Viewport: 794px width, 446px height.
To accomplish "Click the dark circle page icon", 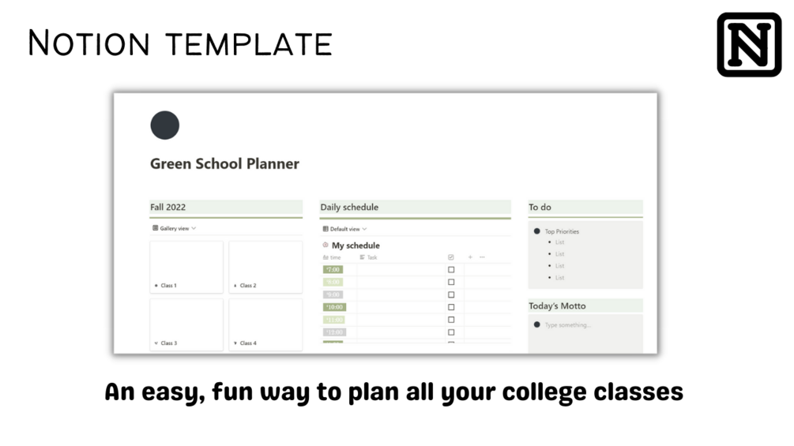I will point(164,125).
